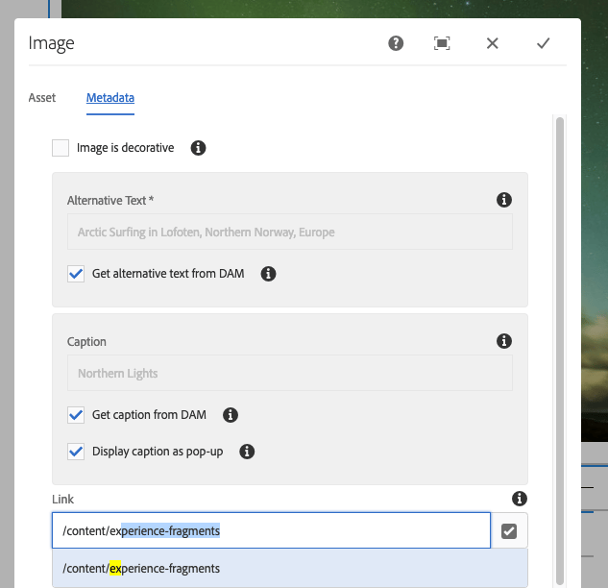Viewport: 608px width, 588px height.
Task: Show info for Get caption from DAM
Action: [x=230, y=415]
